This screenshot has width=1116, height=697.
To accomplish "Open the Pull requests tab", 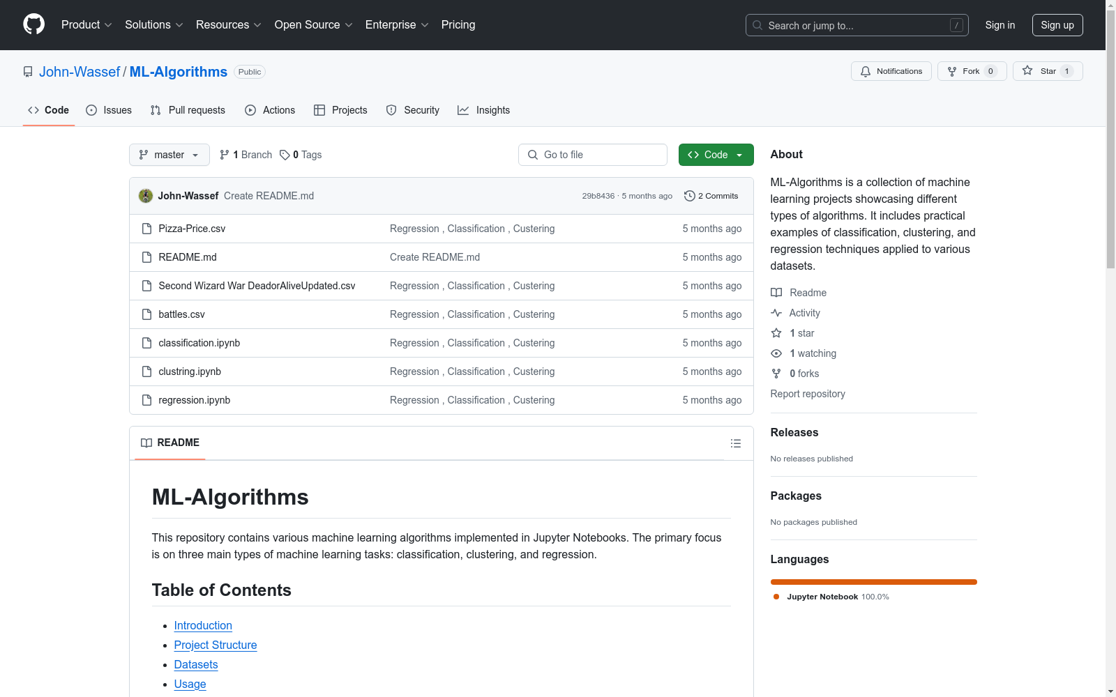I will tap(188, 110).
